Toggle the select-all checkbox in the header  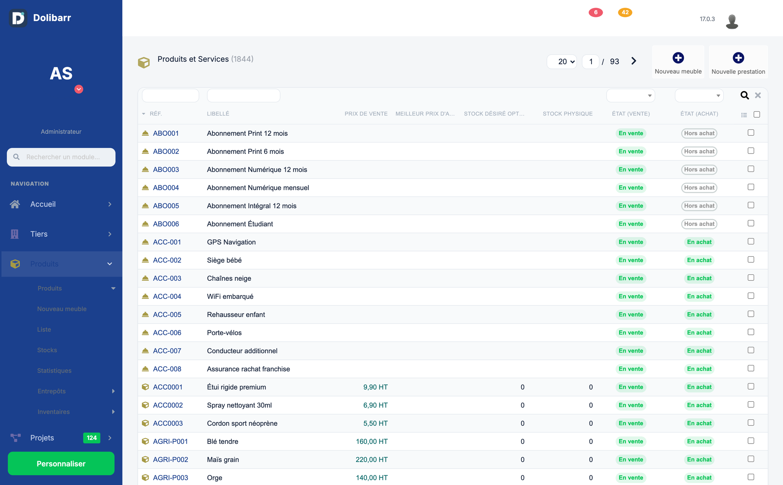tap(757, 114)
